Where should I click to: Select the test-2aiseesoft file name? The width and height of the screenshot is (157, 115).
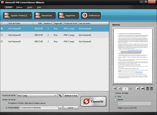pyautogui.click(x=14, y=35)
